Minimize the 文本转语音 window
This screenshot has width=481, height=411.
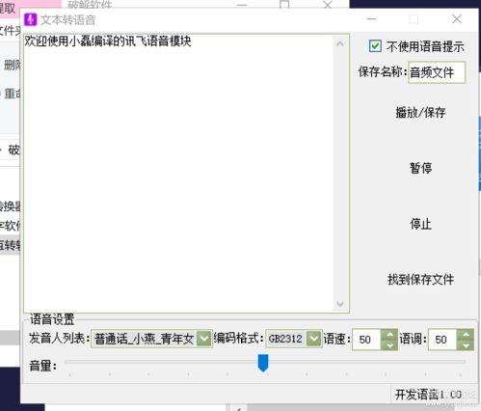point(371,19)
